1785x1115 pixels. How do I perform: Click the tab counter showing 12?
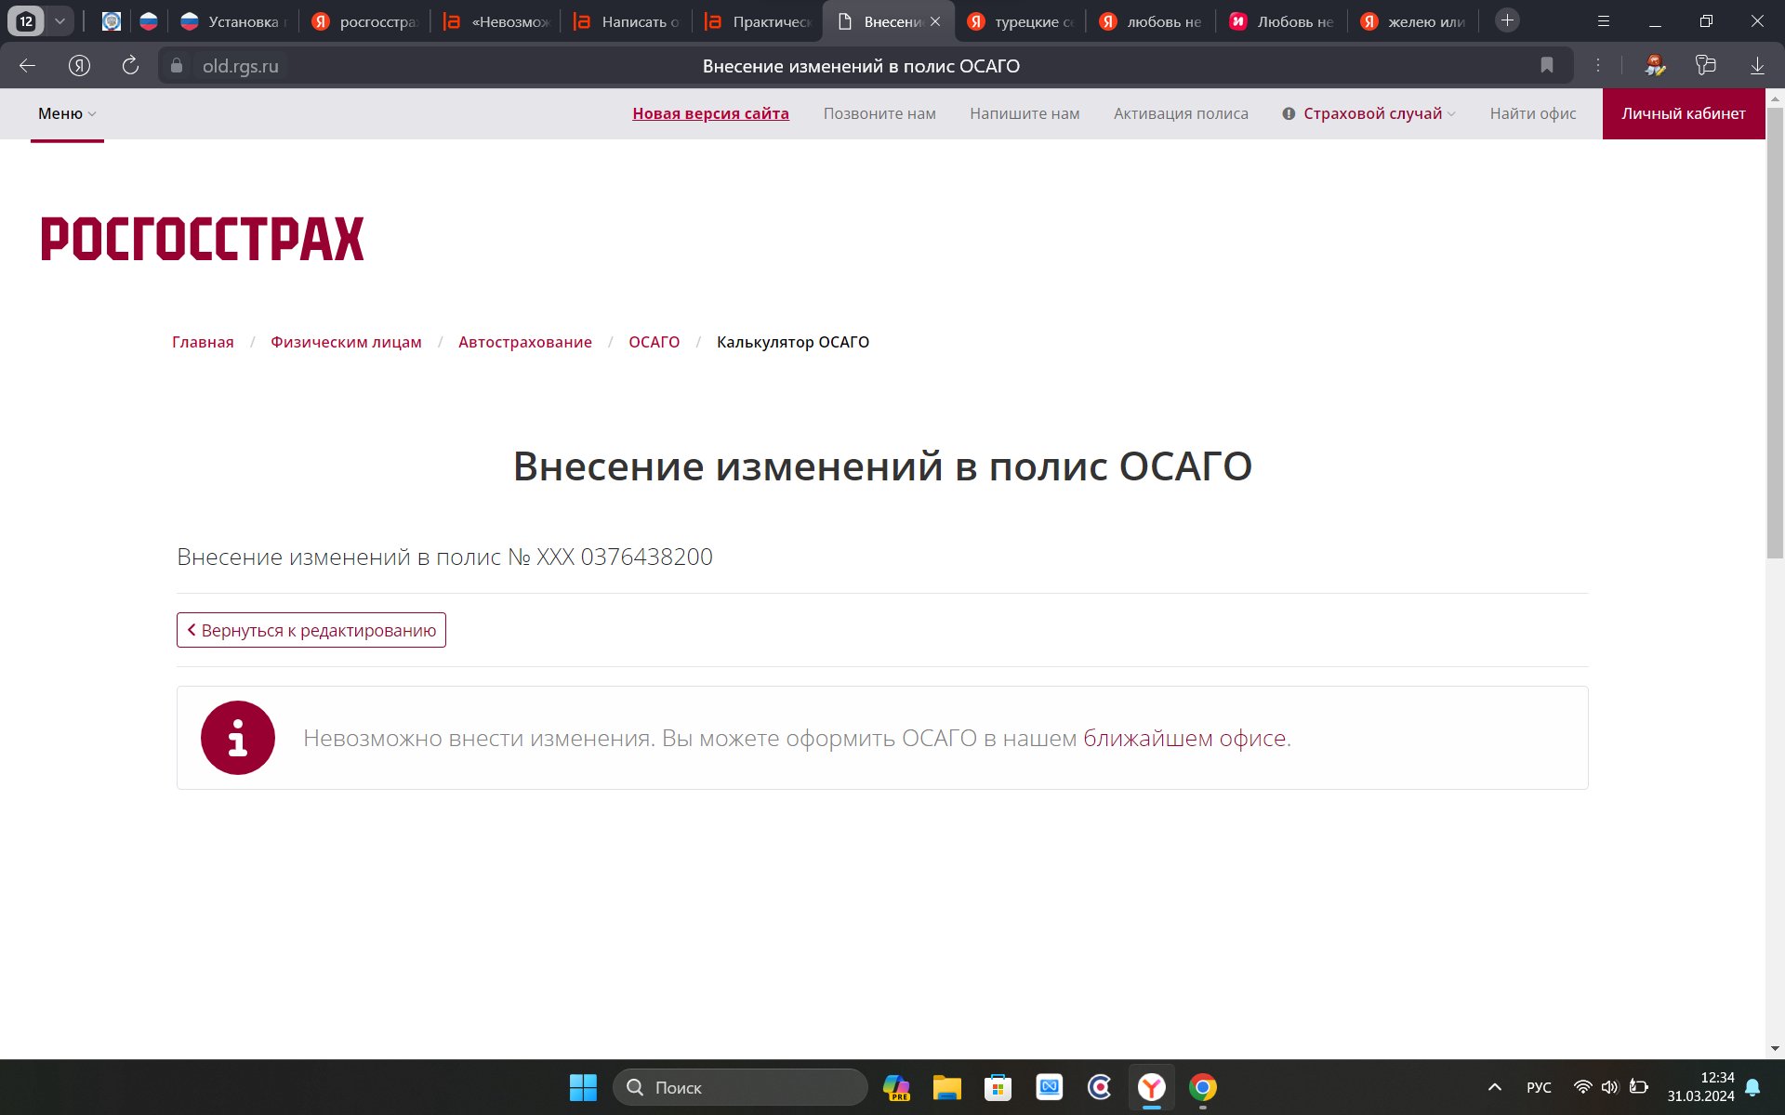pos(26,20)
